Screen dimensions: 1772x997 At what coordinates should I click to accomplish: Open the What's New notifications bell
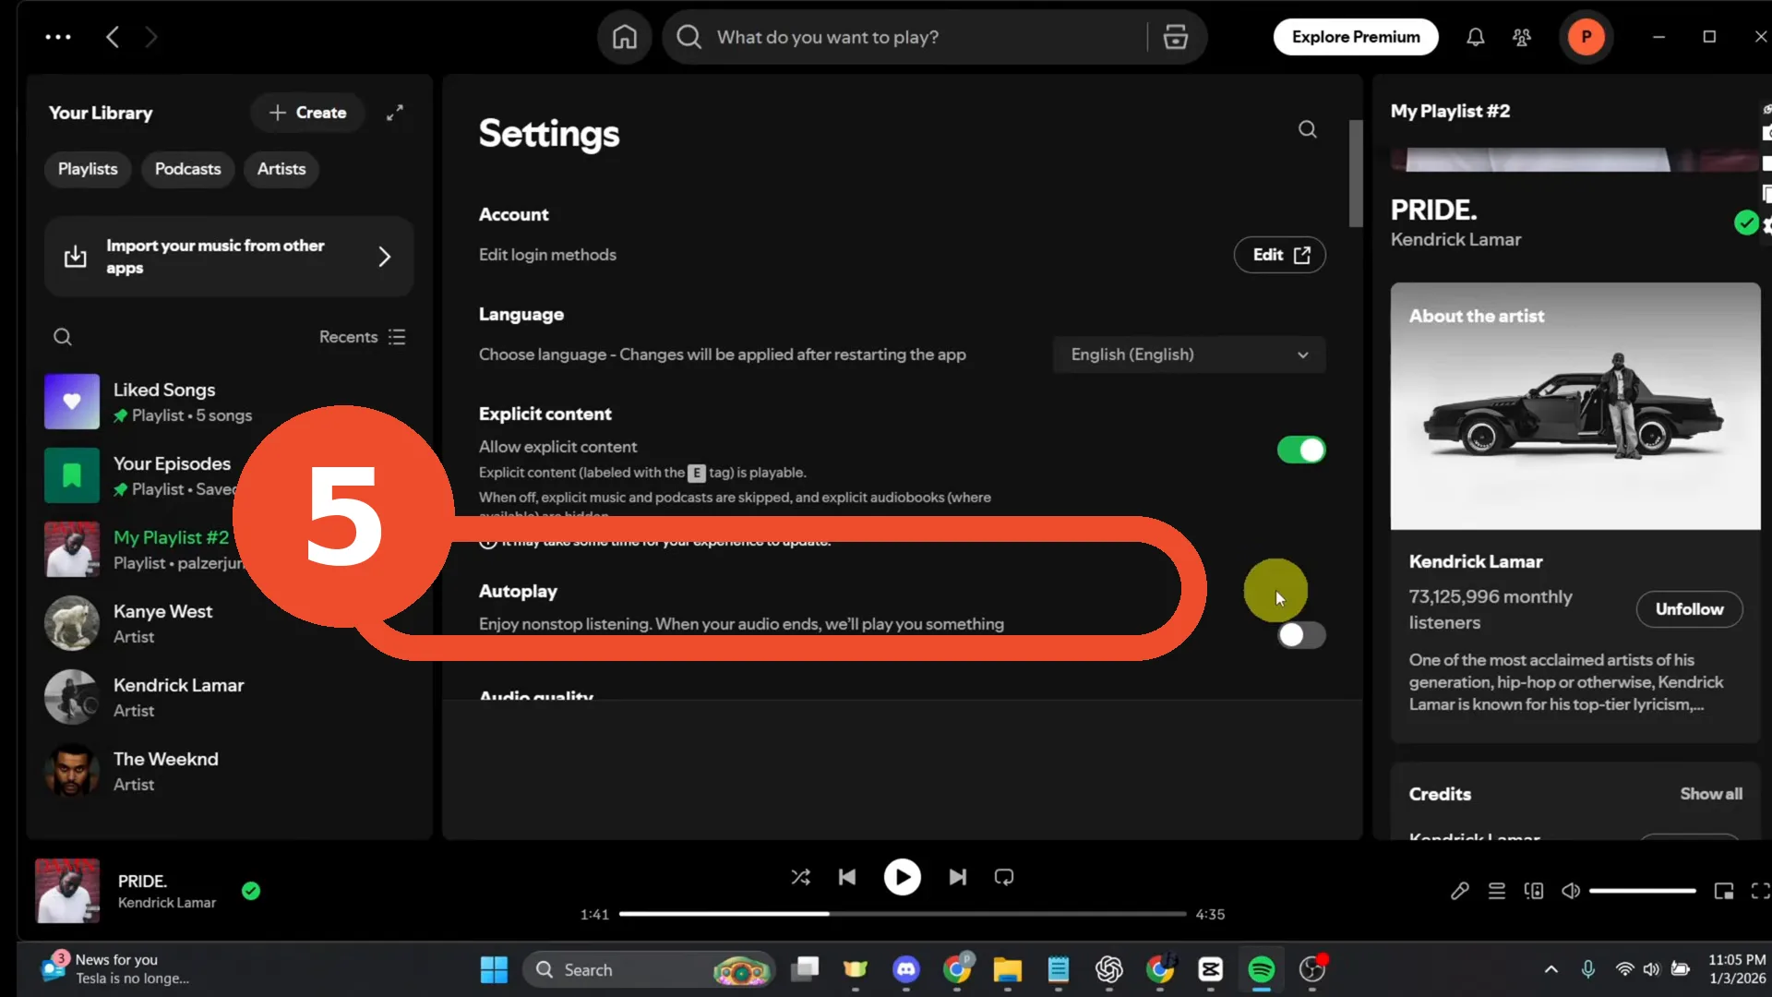[1475, 37]
